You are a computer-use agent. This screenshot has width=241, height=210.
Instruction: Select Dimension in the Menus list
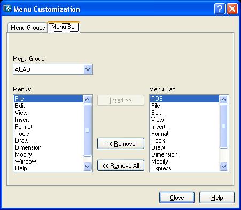(48, 147)
